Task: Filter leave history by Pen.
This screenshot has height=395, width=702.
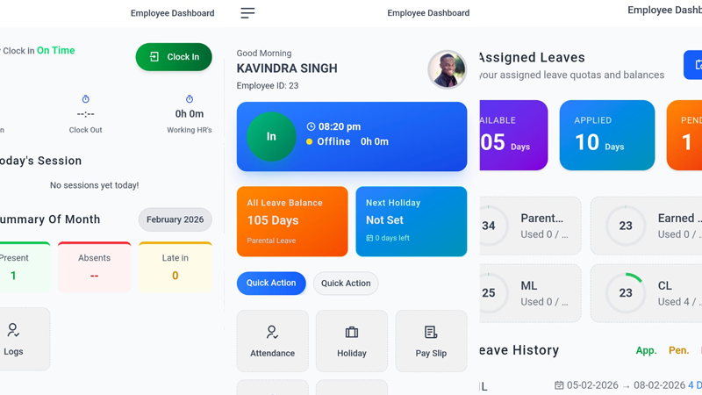Action: tap(678, 350)
